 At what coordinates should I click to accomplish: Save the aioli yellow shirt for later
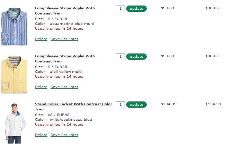pyautogui.click(x=64, y=87)
